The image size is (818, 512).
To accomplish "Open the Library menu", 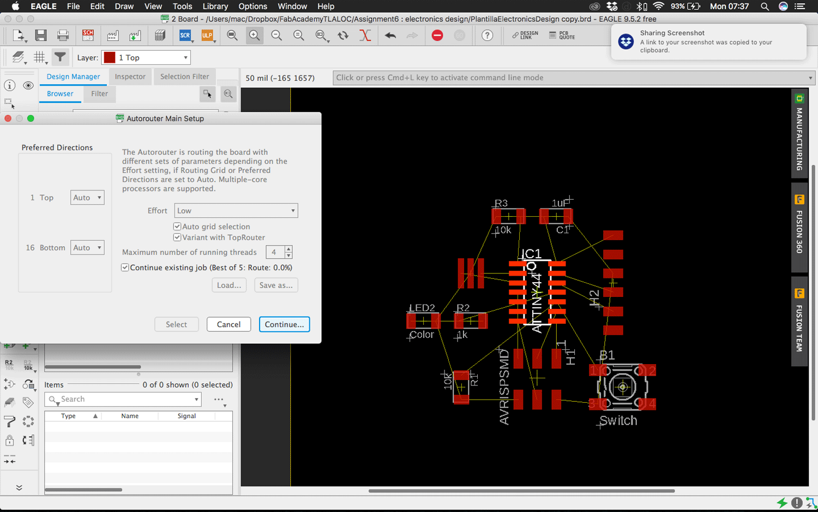I will tap(215, 7).
